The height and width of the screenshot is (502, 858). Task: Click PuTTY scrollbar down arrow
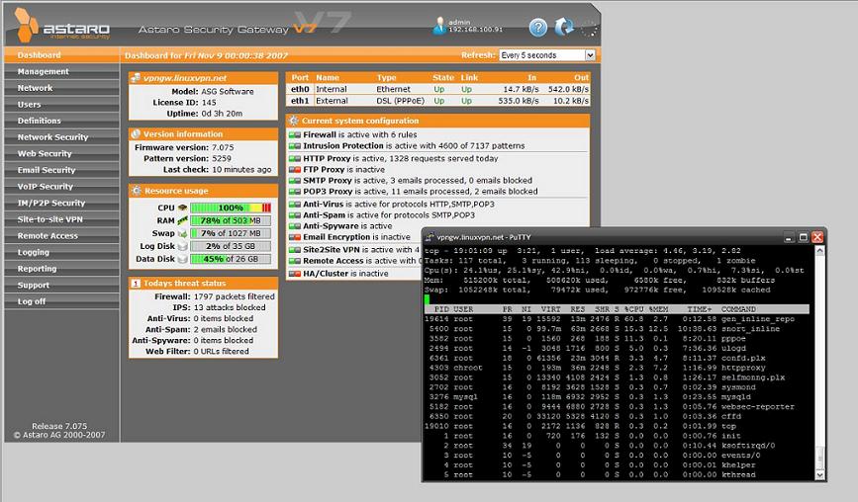pyautogui.click(x=819, y=475)
